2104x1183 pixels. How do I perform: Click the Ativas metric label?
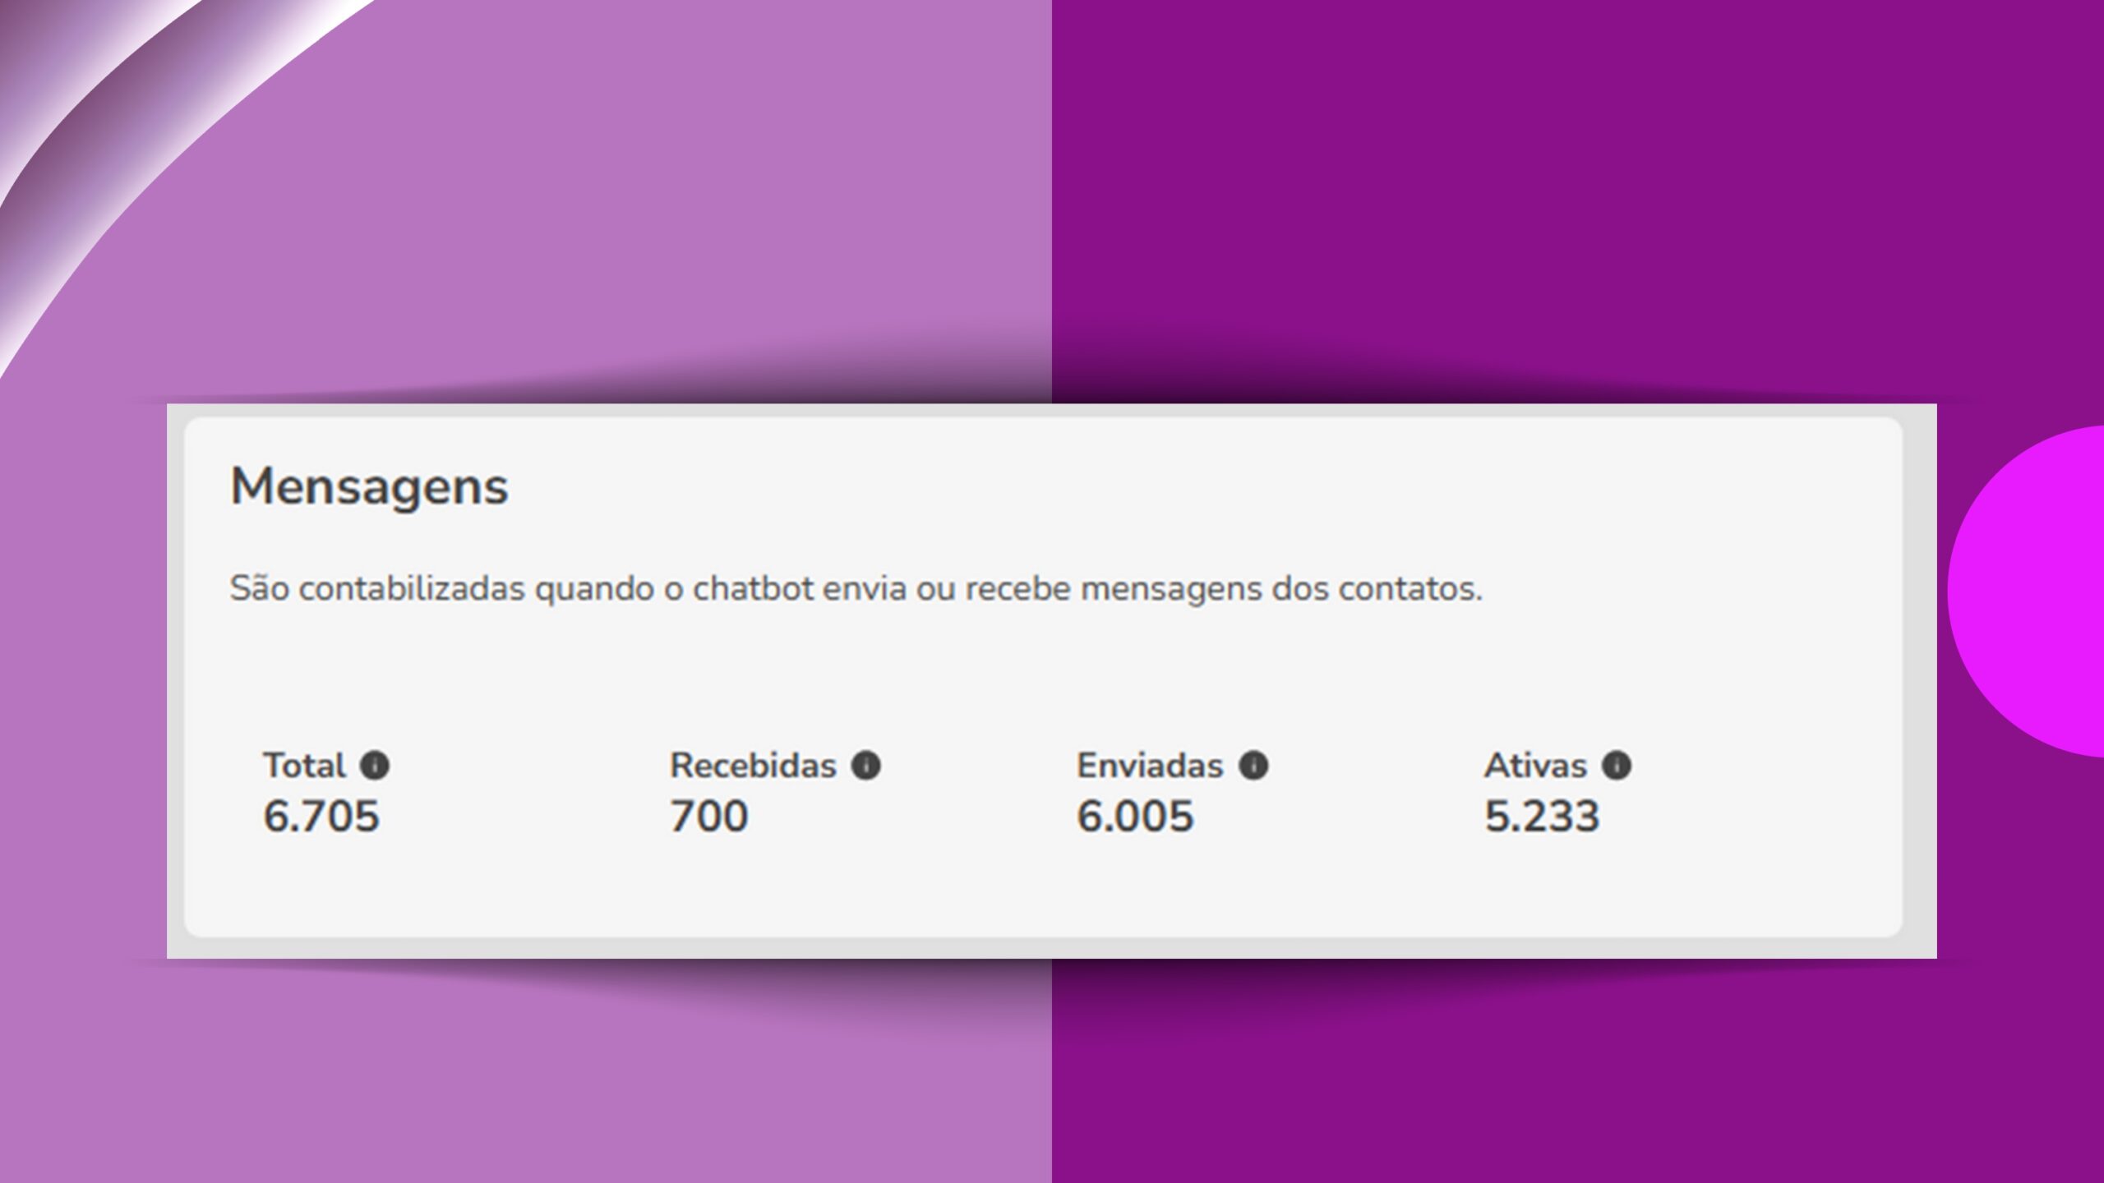tap(1534, 766)
